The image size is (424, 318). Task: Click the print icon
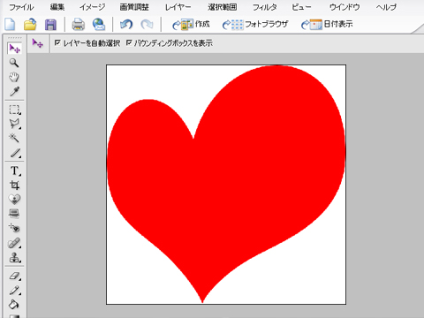(x=79, y=24)
